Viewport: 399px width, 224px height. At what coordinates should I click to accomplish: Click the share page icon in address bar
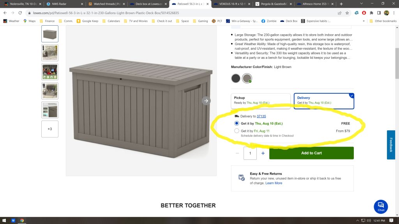point(339,13)
